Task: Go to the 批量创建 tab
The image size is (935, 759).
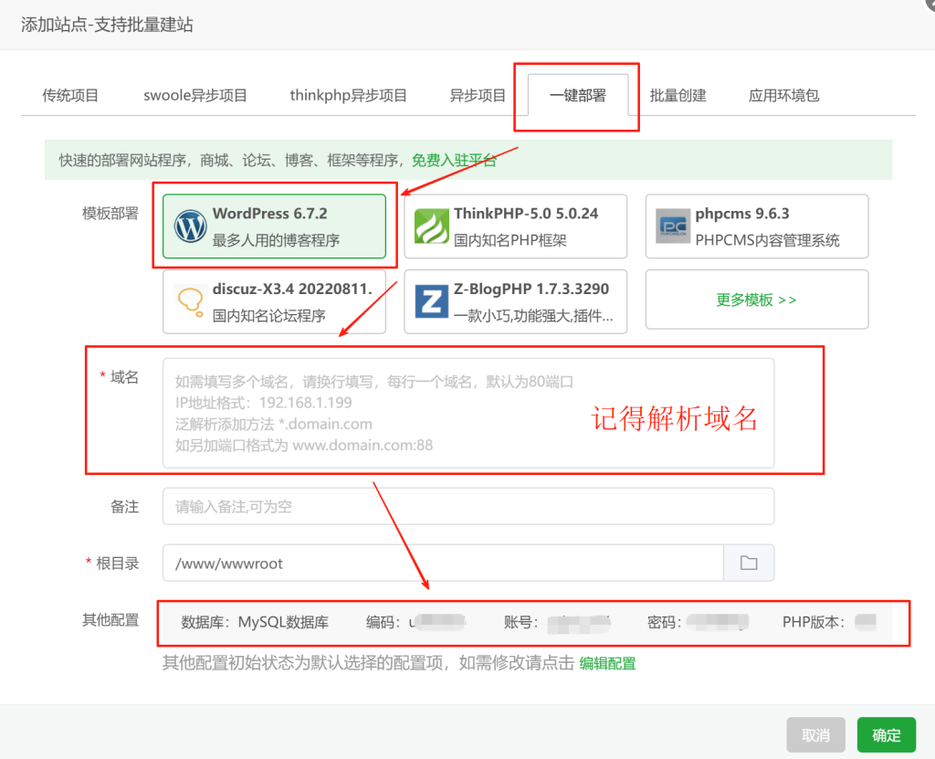Action: coord(678,96)
